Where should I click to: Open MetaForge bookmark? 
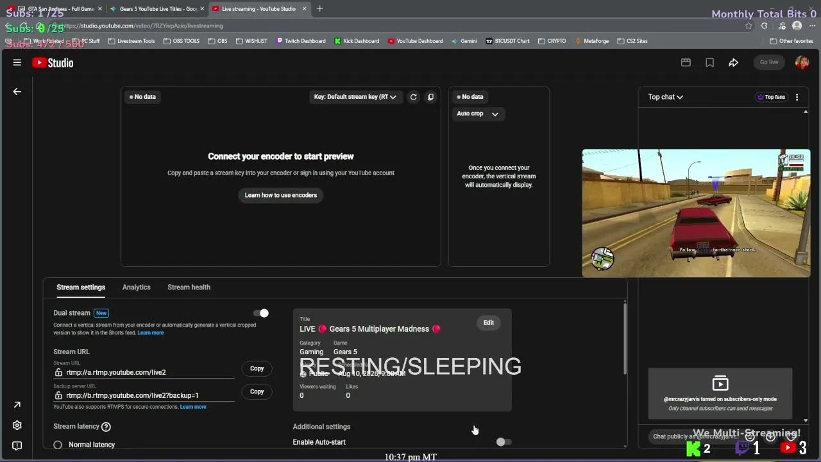(x=591, y=41)
